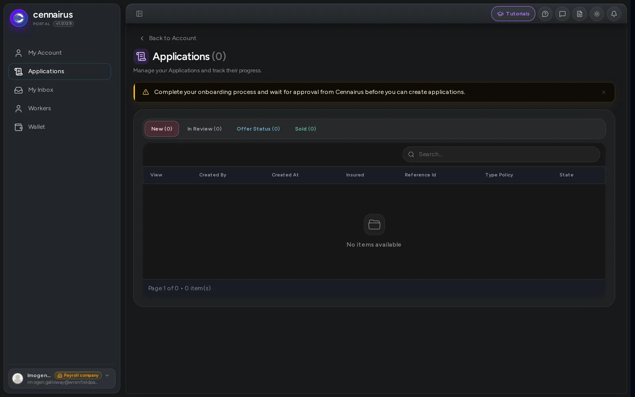
Task: Open My Inbox in sidebar
Action: point(60,90)
